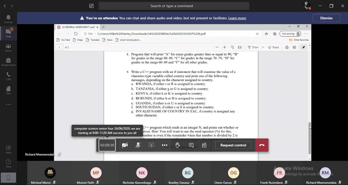Show the participants panel
The height and width of the screenshot is (185, 348).
204,145
